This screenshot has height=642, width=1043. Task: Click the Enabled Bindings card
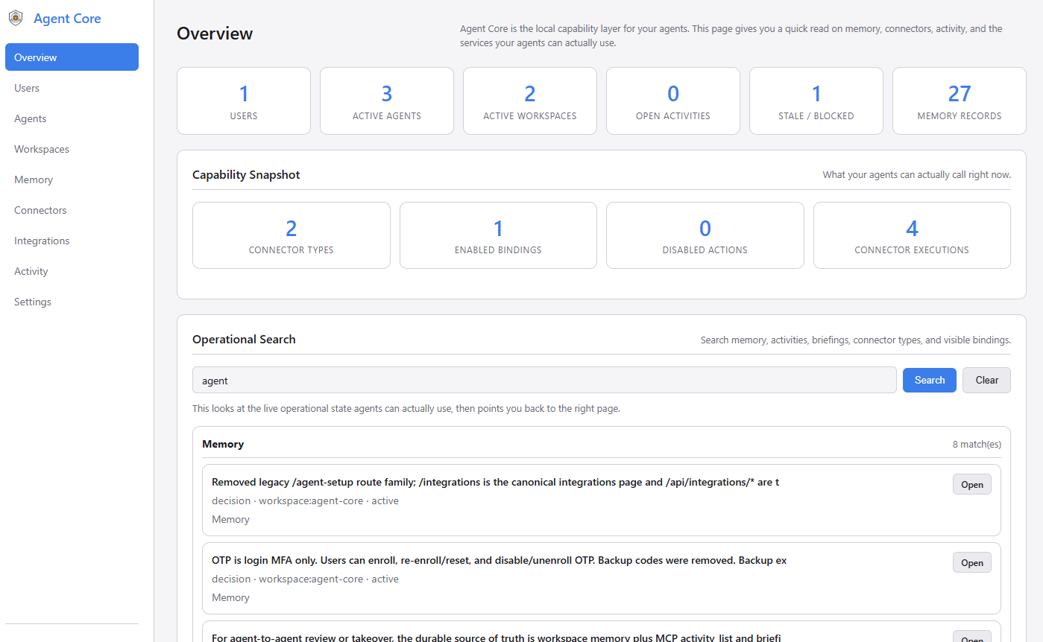[498, 235]
